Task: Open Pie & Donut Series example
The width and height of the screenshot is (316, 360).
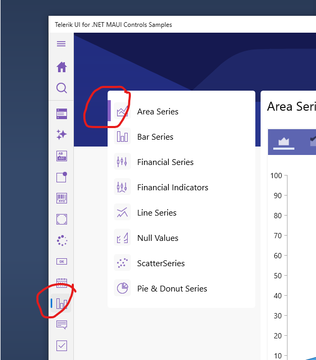Action: [181, 289]
